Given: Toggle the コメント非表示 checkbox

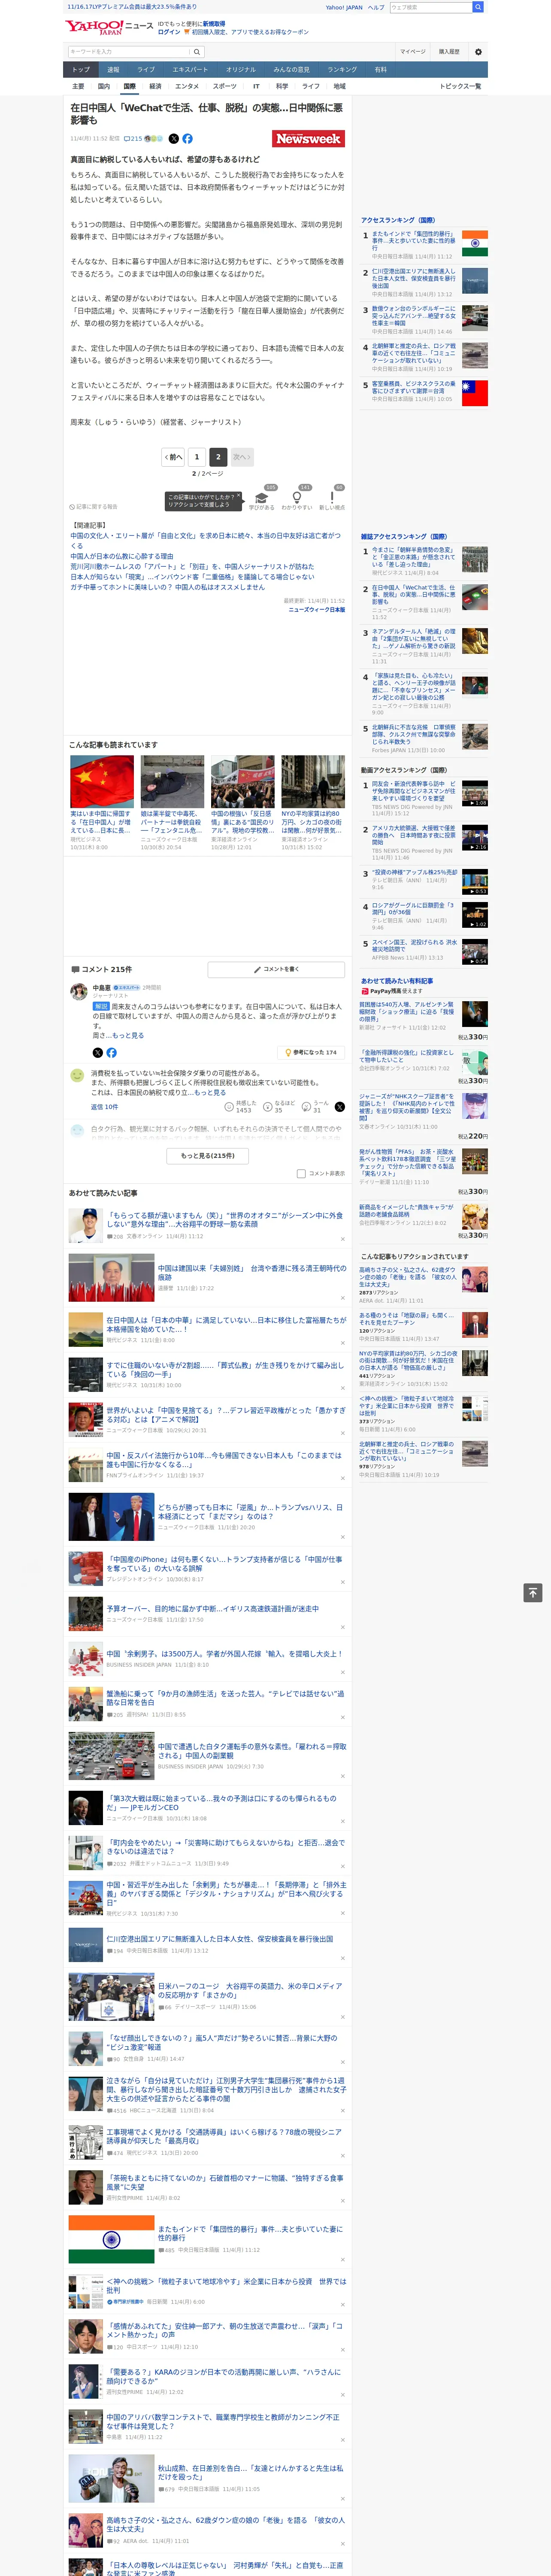Looking at the screenshot, I should click(301, 1174).
